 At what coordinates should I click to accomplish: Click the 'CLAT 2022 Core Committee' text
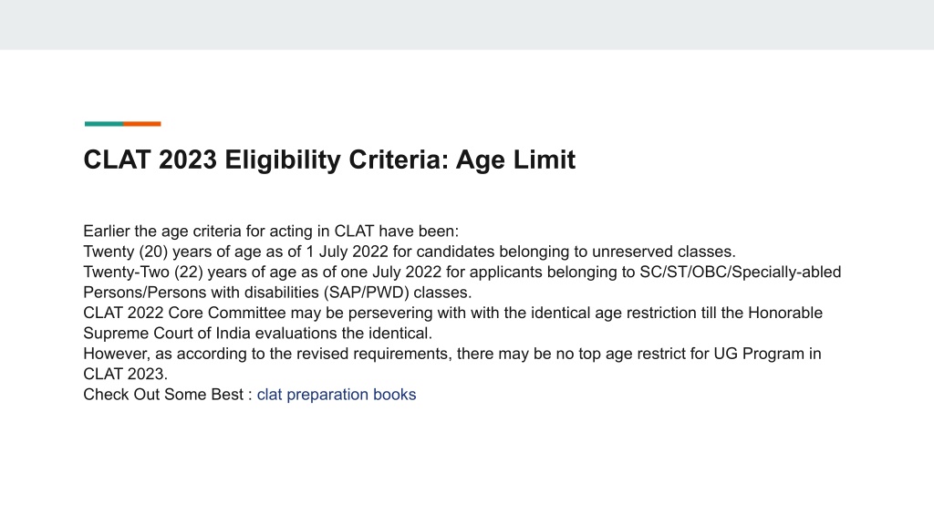(x=184, y=314)
